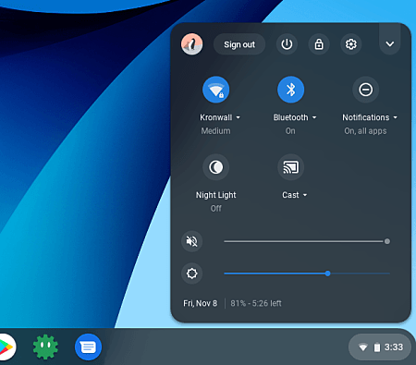416x365 pixels.
Task: Expand the Cast dropdown label
Action: click(295, 195)
